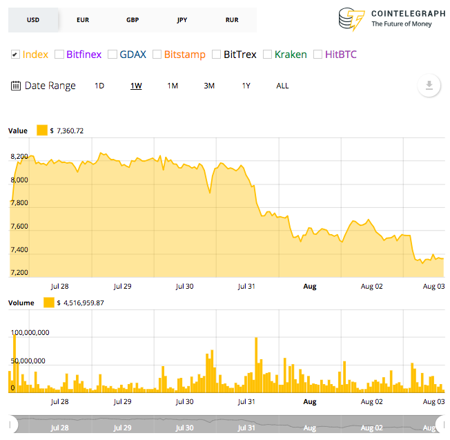The width and height of the screenshot is (450, 440).
Task: Set date range to 3M
Action: click(x=209, y=86)
